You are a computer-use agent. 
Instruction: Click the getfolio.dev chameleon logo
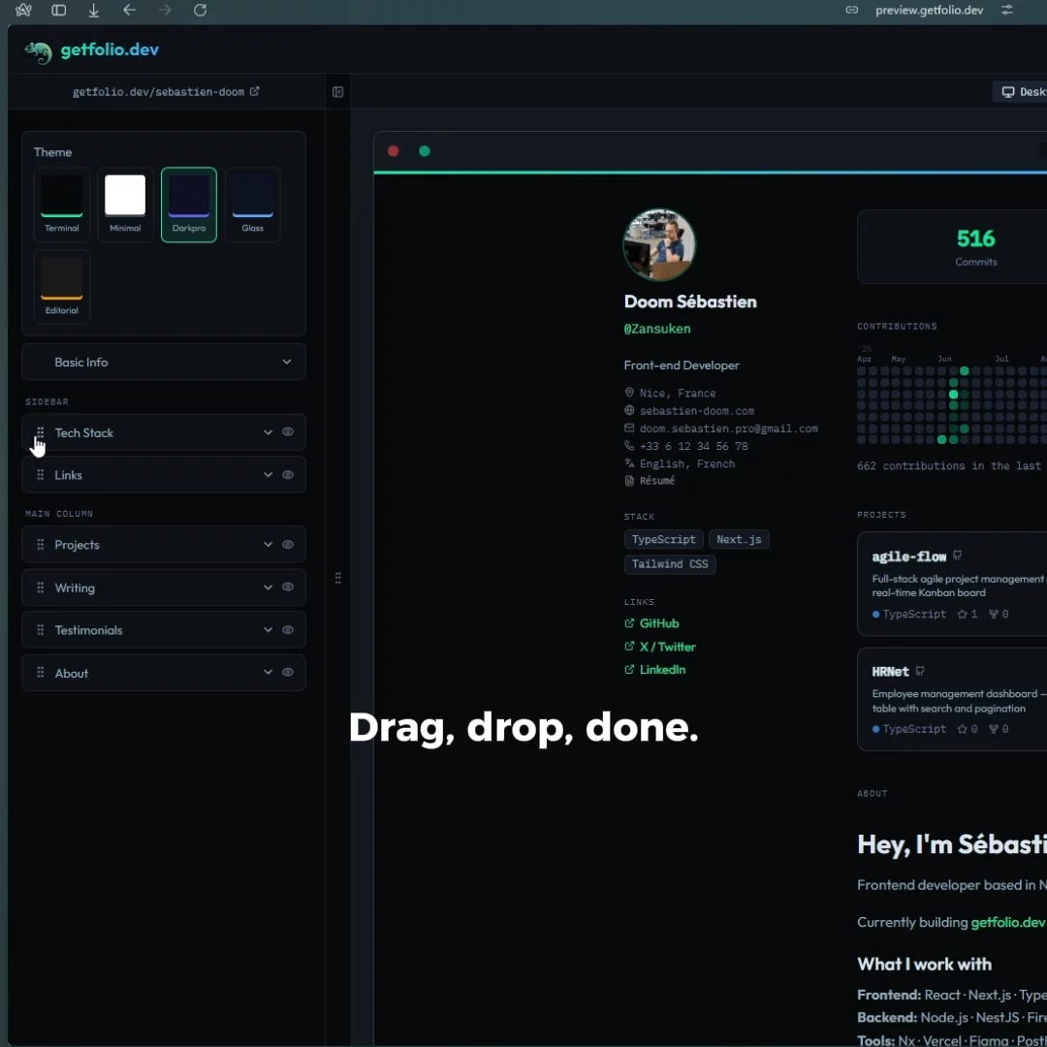click(38, 51)
